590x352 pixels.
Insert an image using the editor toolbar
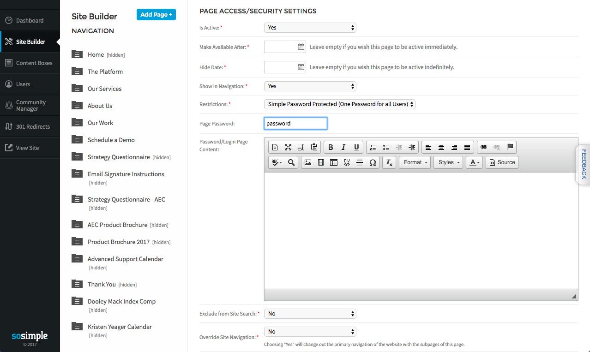pos(308,162)
